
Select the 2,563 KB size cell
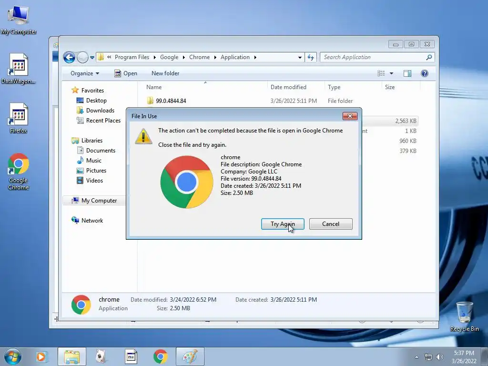click(406, 121)
